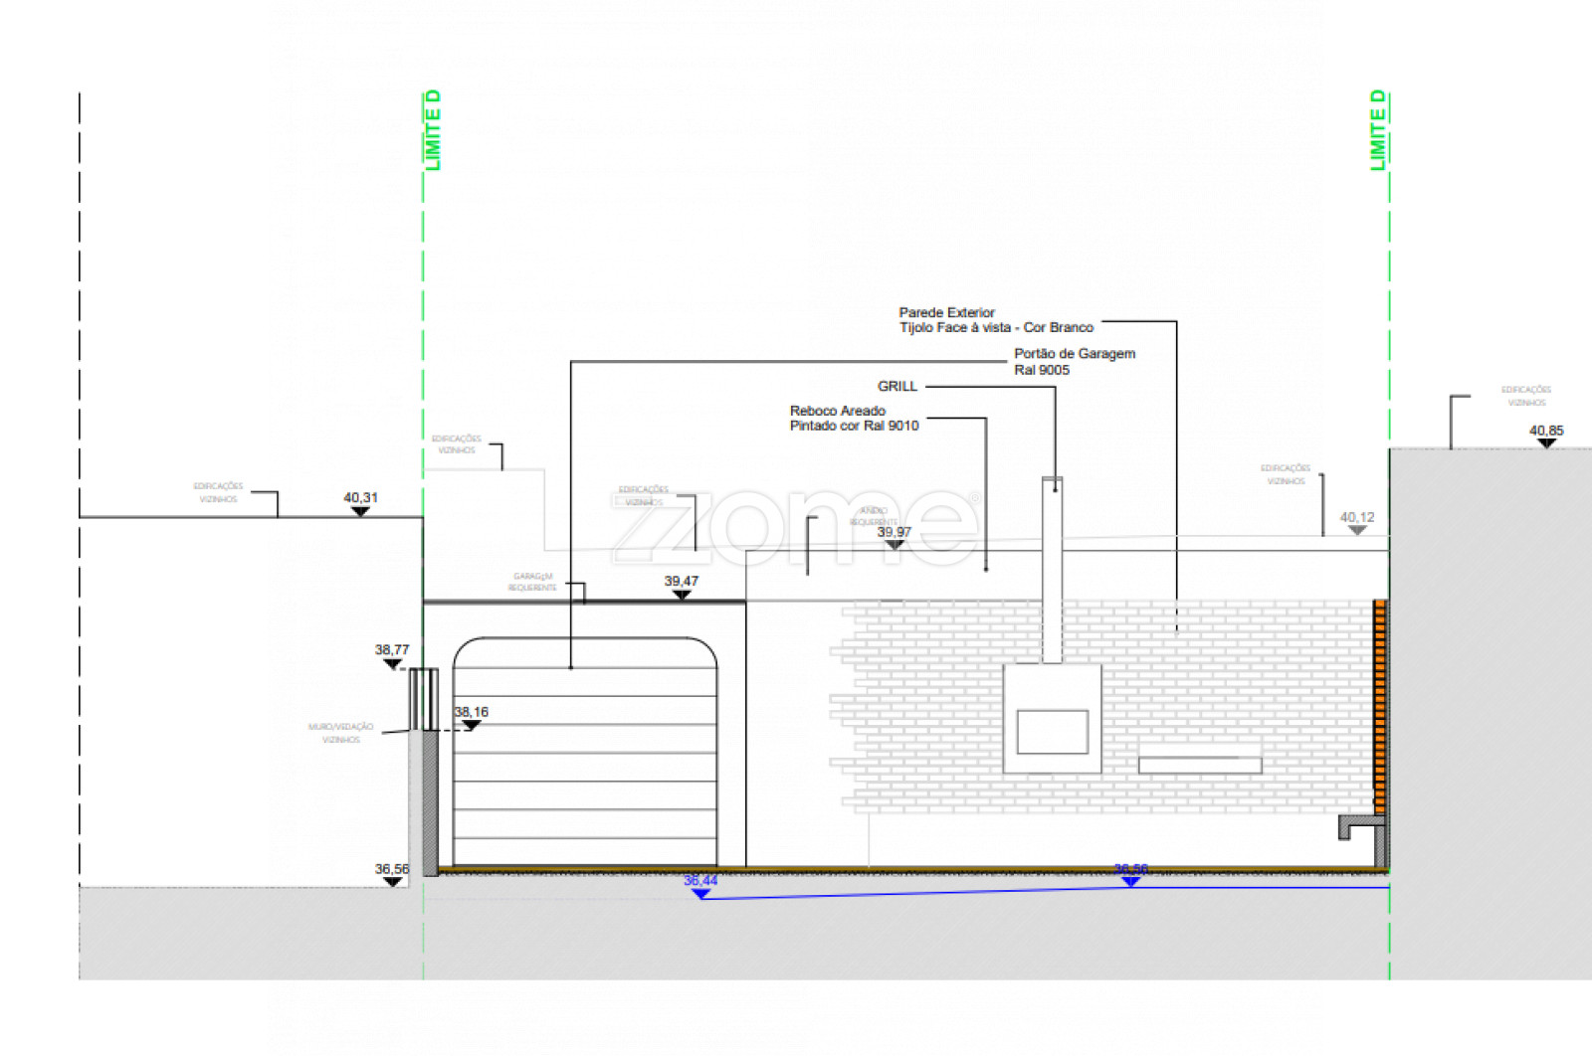Select the GRILL annotation text

coord(896,386)
